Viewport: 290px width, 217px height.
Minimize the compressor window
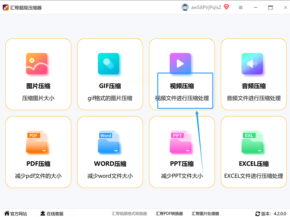256,7
